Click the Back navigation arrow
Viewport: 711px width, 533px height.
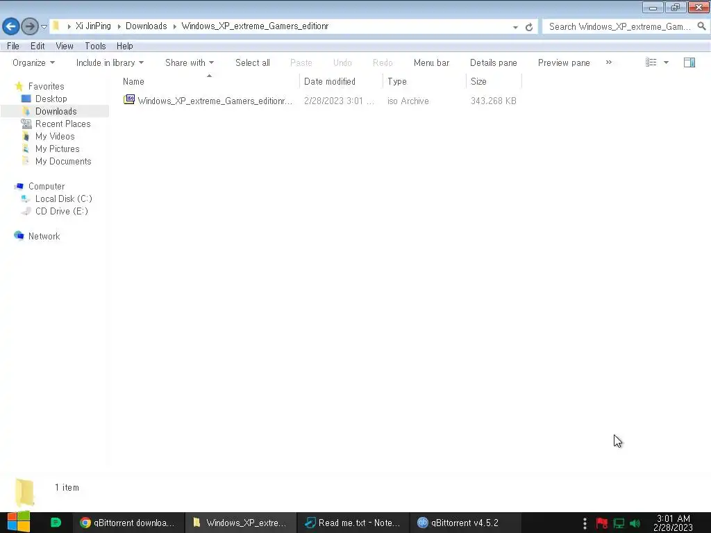tap(11, 26)
